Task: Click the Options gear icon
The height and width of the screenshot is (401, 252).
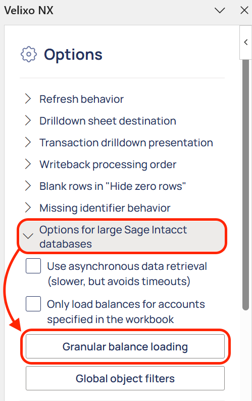Action: coord(29,54)
